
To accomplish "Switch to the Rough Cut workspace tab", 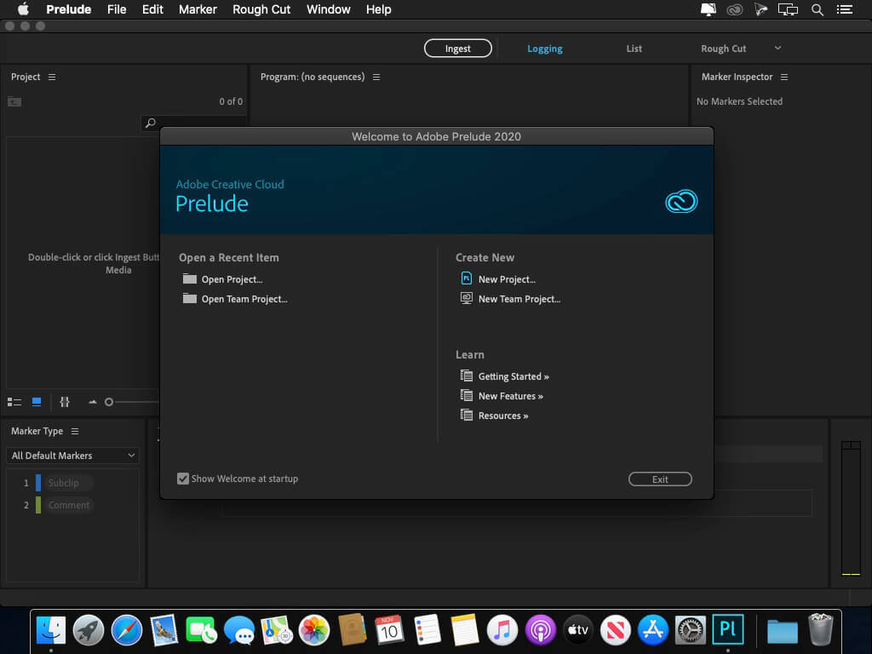I will click(723, 49).
